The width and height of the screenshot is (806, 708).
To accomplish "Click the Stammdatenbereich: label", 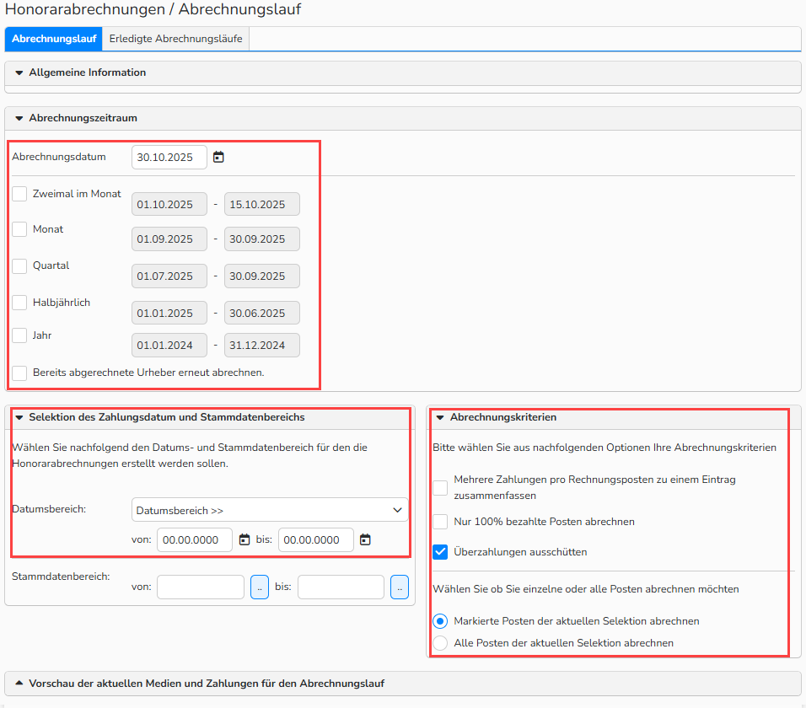I will click(x=61, y=577).
